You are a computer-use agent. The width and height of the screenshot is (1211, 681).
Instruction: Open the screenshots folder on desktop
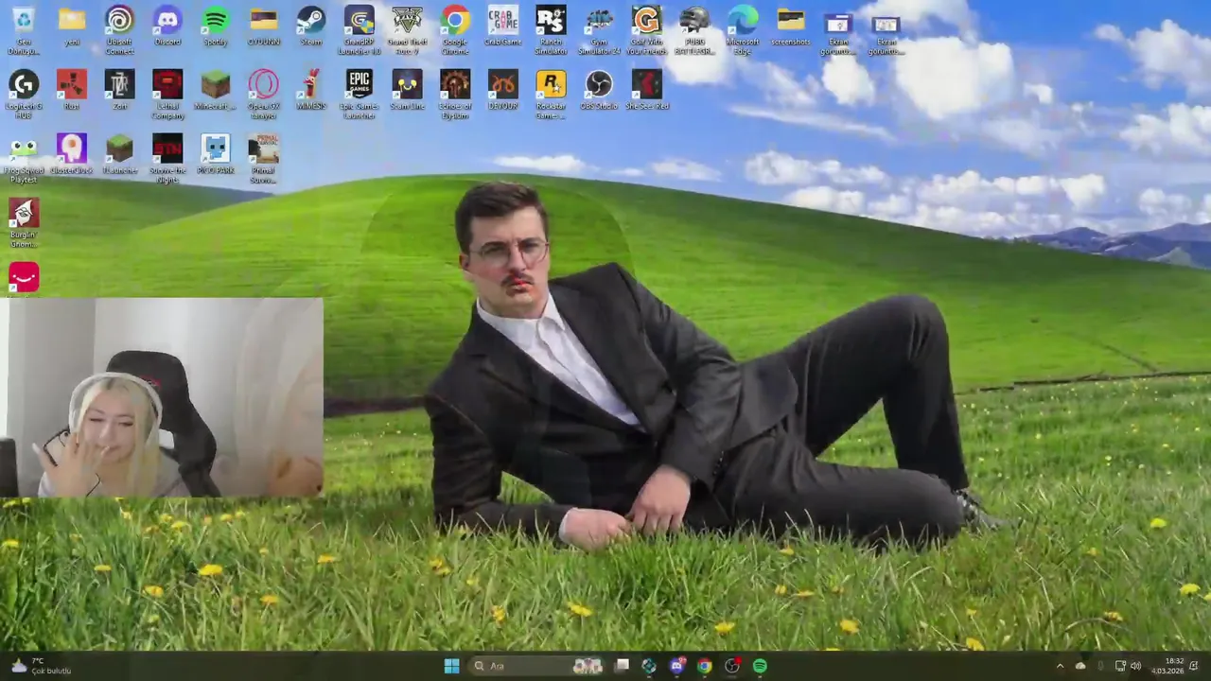click(791, 26)
